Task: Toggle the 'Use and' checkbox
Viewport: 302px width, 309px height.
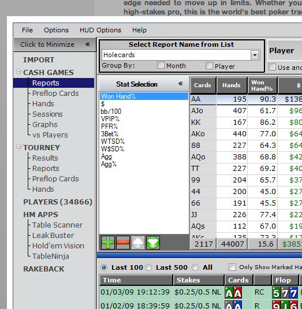Action: (x=272, y=67)
